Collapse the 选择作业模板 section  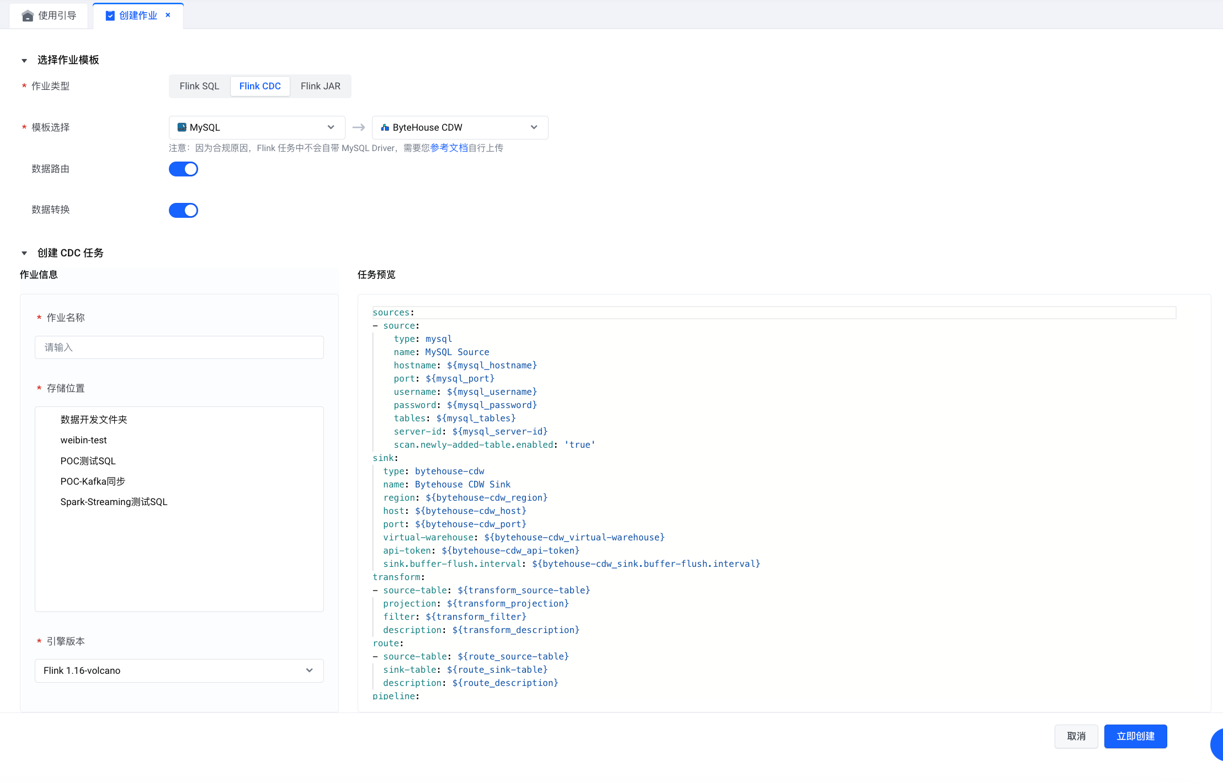coord(24,61)
